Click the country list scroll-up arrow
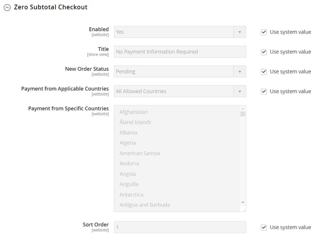336x239 pixels. click(x=243, y=109)
